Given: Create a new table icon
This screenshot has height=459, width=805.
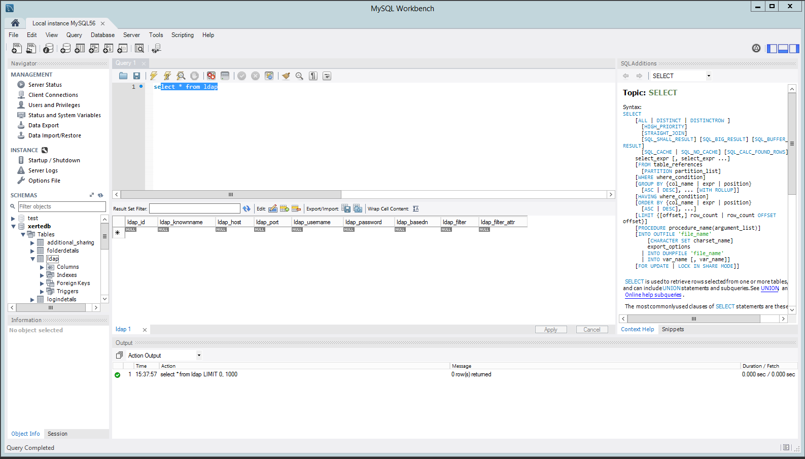Looking at the screenshot, I should [80, 48].
